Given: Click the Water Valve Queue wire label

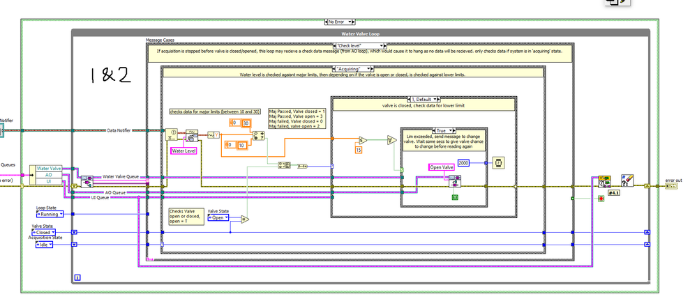Looking at the screenshot, I should 121,176.
